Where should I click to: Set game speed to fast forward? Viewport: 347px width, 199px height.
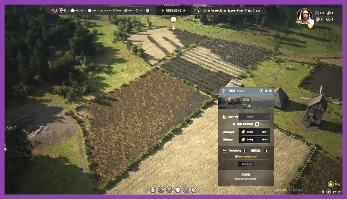334,192
